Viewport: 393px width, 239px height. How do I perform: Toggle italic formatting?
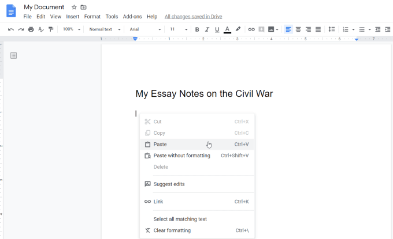[207, 29]
